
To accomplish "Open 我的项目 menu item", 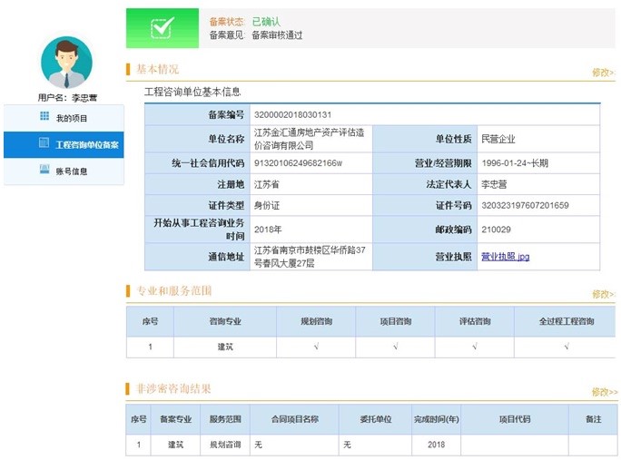I will coord(72,118).
